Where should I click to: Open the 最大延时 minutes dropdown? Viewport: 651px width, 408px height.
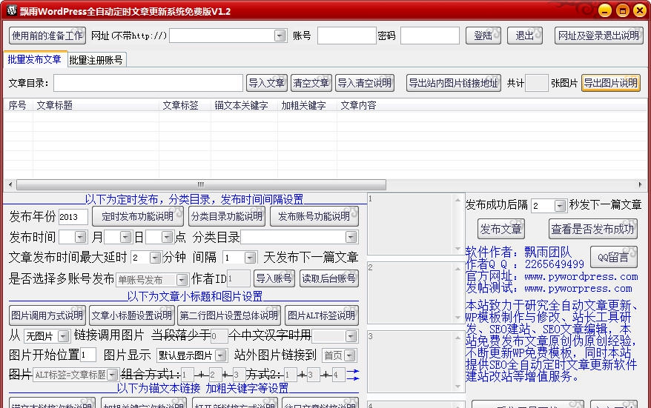tap(155, 258)
